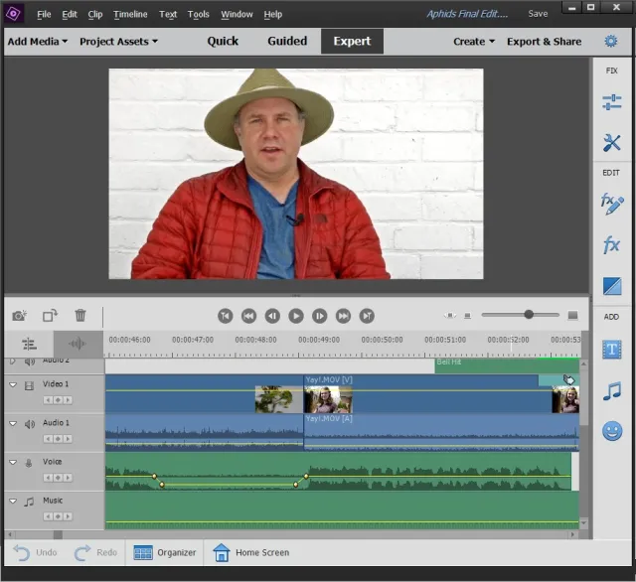
Task: Toggle the Voice track microphone icon
Action: [29, 462]
